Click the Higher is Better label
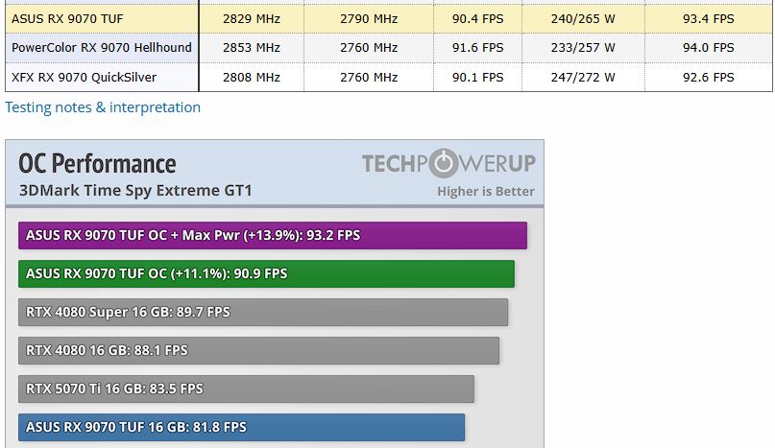The height and width of the screenshot is (448, 775). [x=485, y=191]
